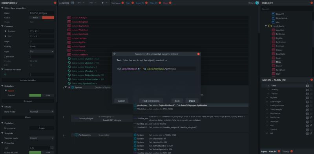314x154 pixels.
Task: Toggle the Enable BBCode checkbox
Action: (x=42, y=152)
